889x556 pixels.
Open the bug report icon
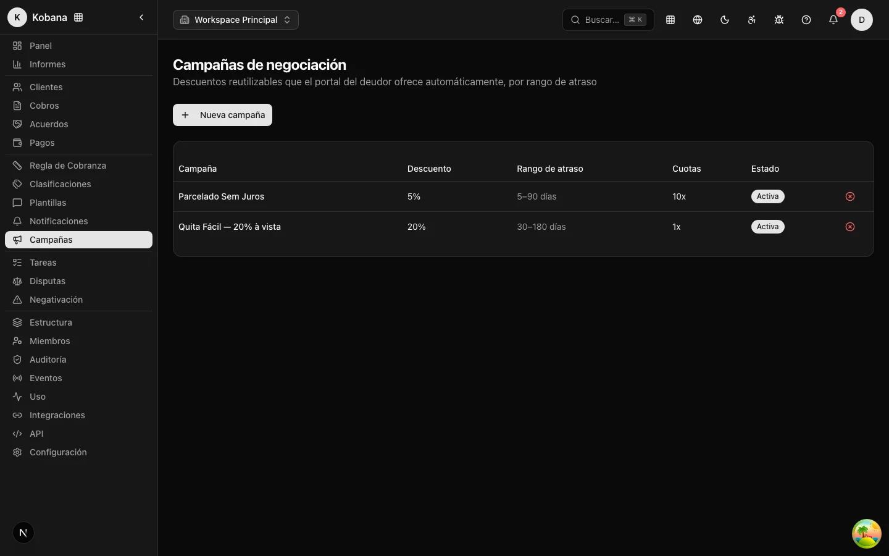pyautogui.click(x=779, y=20)
